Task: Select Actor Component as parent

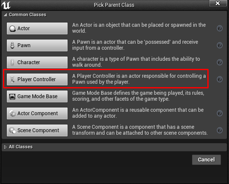Action: pyautogui.click(x=37, y=113)
